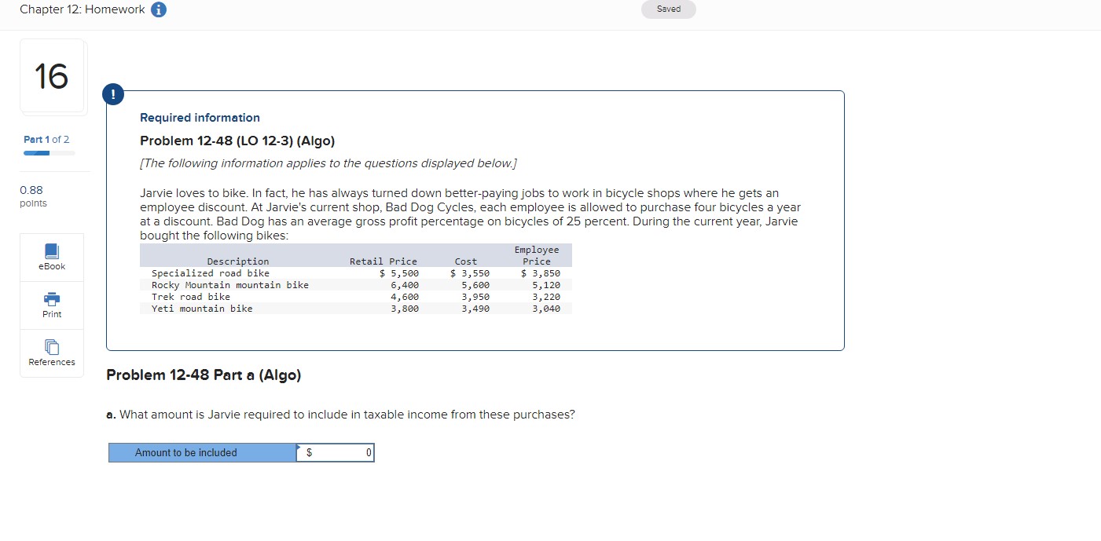Image resolution: width=1101 pixels, height=541 pixels.
Task: Click the Saved status button
Action: click(x=669, y=9)
